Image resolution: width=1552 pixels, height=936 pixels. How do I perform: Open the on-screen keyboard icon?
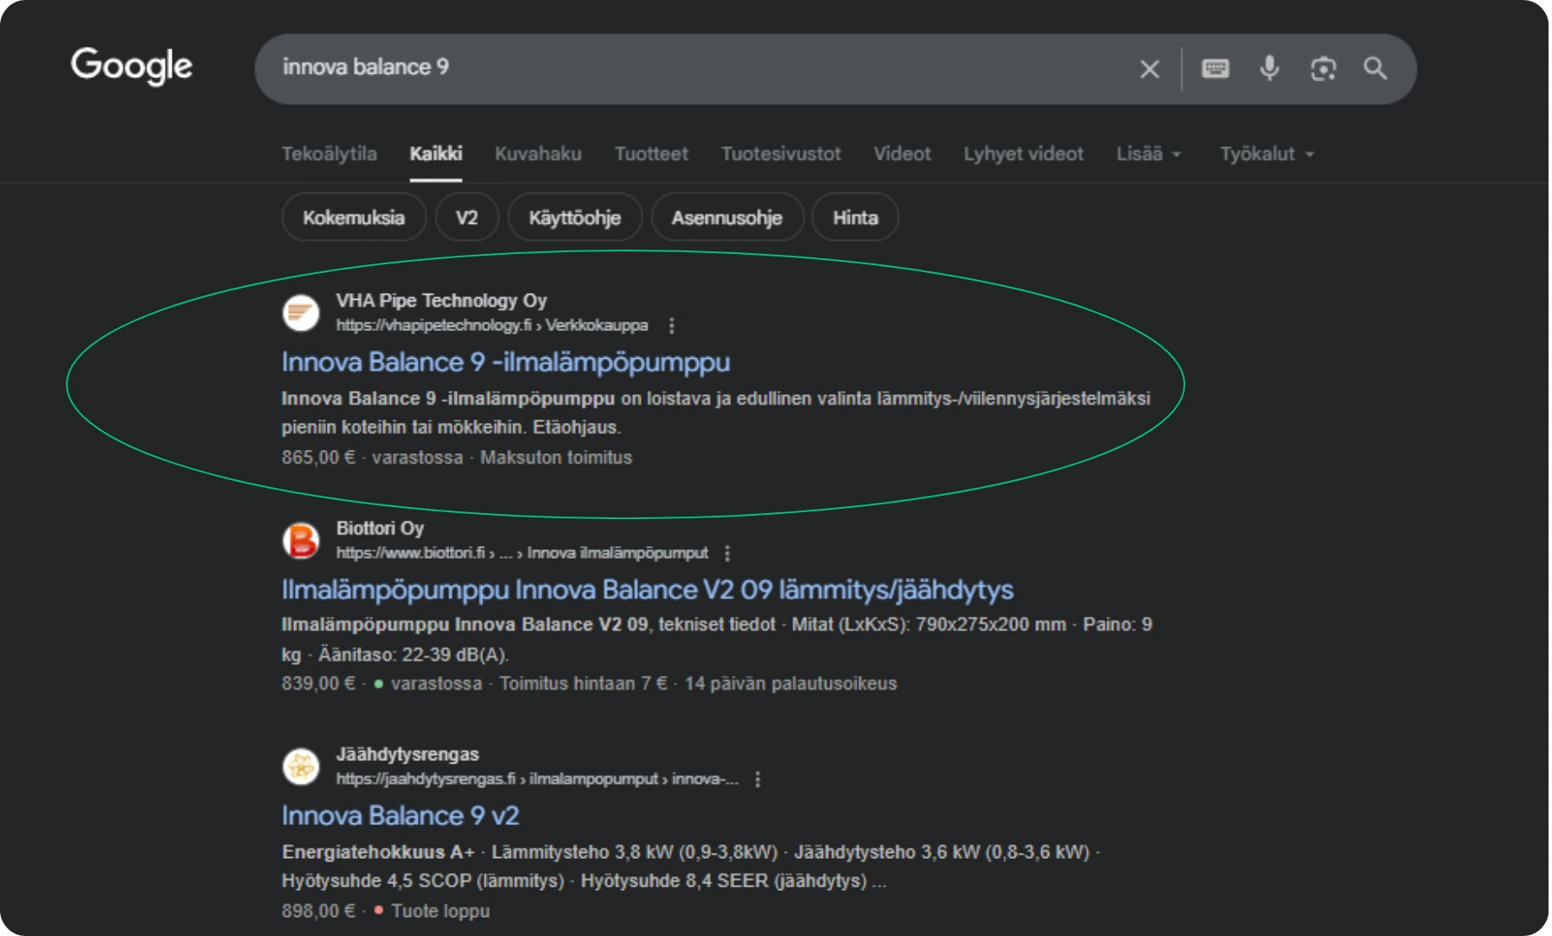pyautogui.click(x=1215, y=68)
